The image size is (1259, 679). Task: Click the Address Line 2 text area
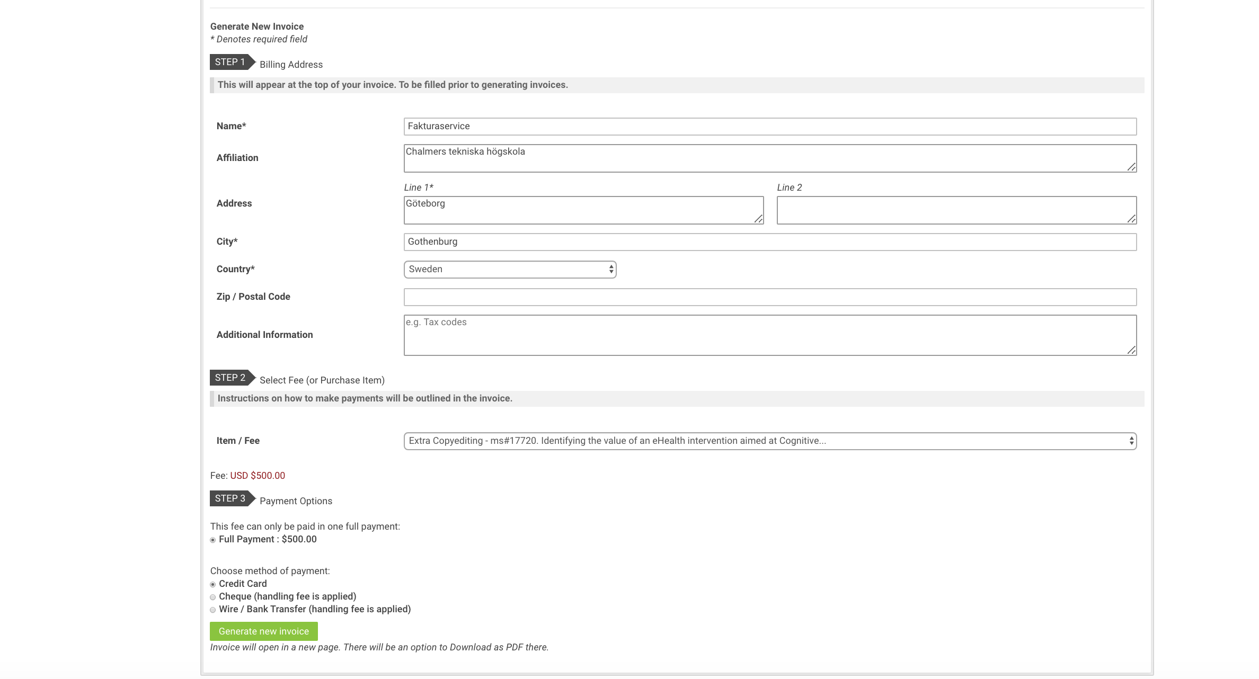click(x=956, y=210)
